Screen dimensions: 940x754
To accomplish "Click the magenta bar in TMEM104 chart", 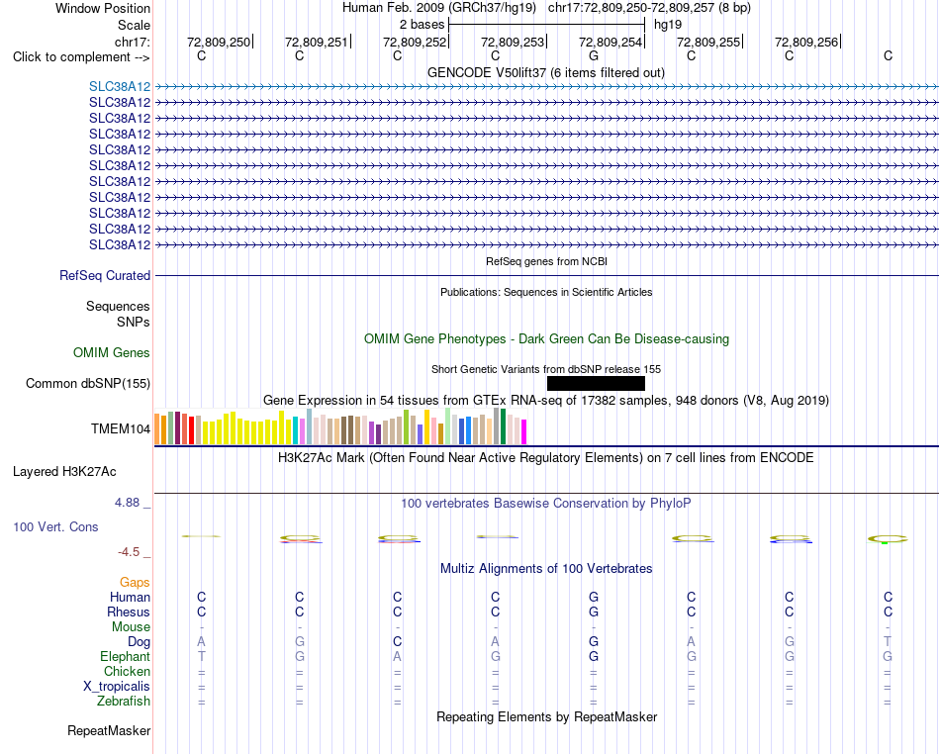I will pos(523,431).
